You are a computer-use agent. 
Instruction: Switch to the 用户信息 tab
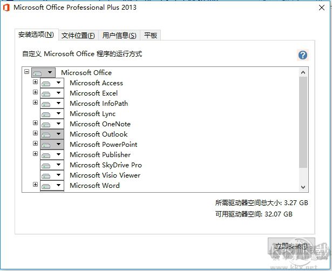(x=119, y=36)
